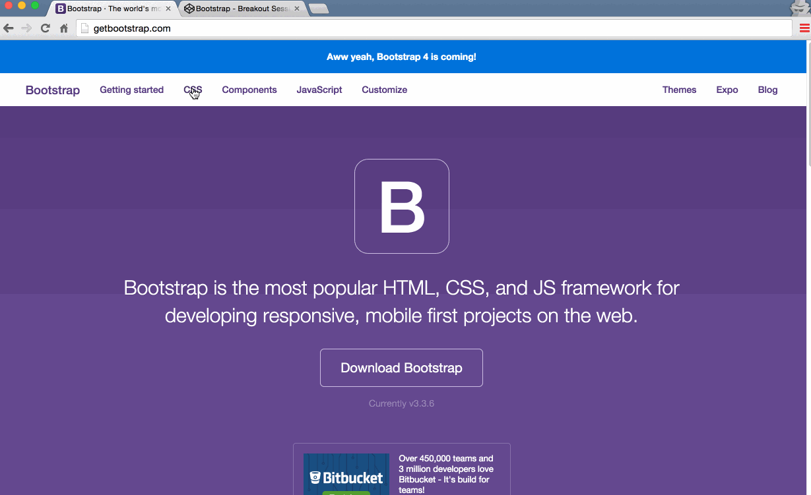Open JavaScript nav item
811x495 pixels.
pos(319,90)
